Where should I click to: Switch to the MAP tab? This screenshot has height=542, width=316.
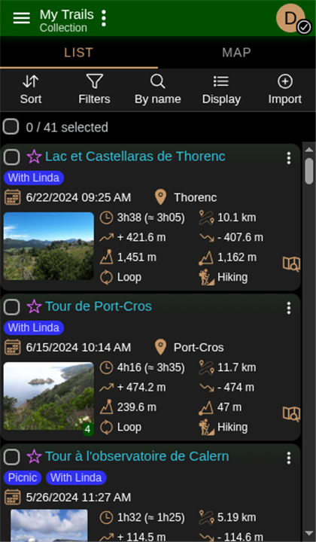tap(236, 53)
